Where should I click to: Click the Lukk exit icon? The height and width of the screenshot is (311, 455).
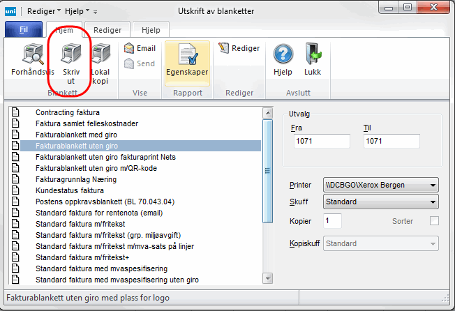[313, 56]
